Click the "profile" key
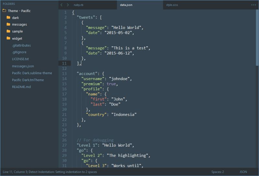This screenshot has width=259, height=176. 92,89
